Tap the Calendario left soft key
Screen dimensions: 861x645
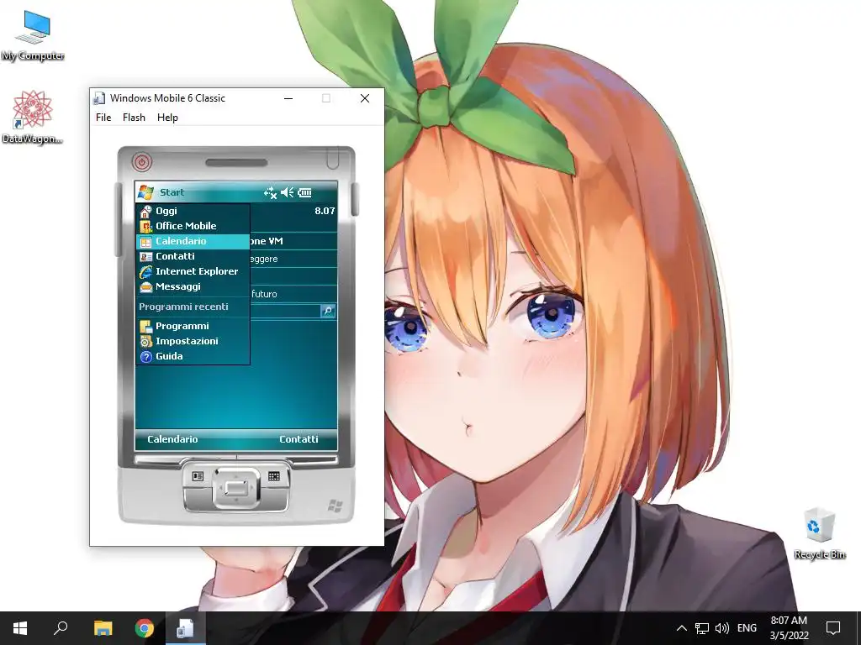[x=172, y=439]
